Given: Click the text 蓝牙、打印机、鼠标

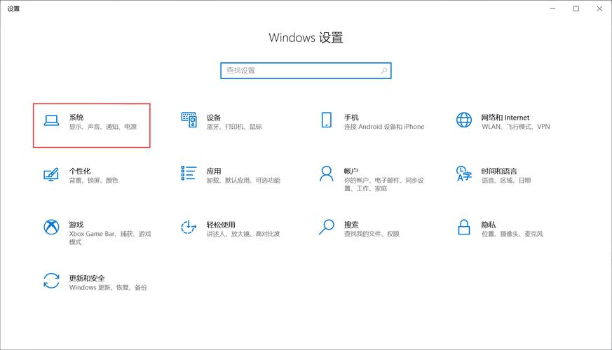Looking at the screenshot, I should pos(234,127).
